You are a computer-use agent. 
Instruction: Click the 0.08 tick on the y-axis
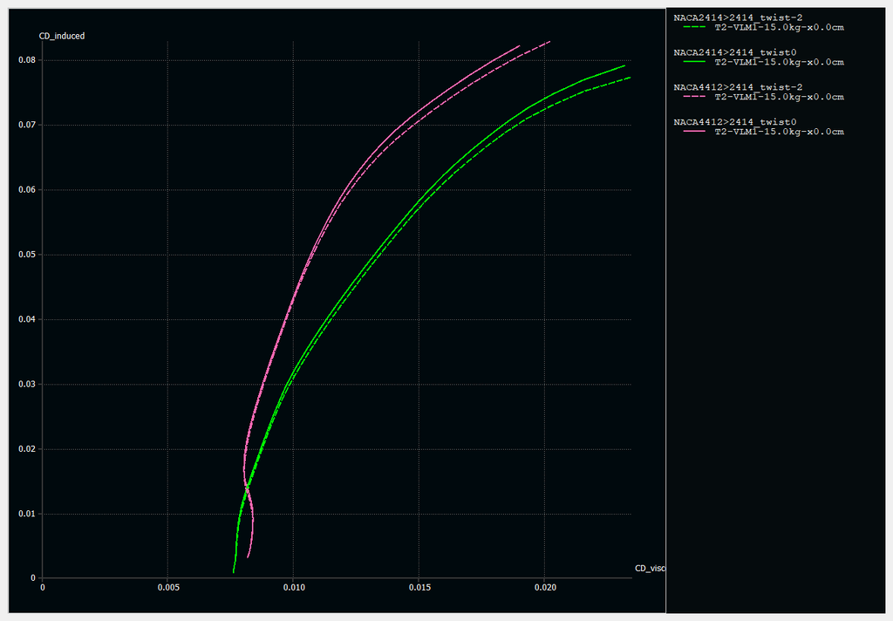point(25,60)
